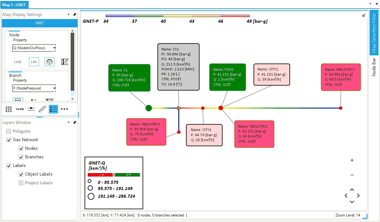Switch to the Map 1 : GNET tab

tap(14, 5)
